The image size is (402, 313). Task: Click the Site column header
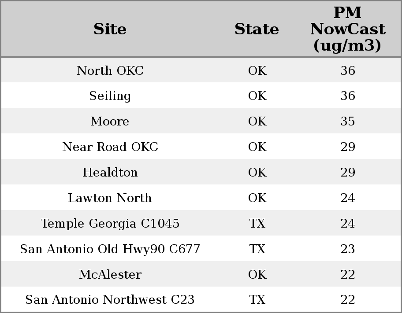tap(110, 29)
